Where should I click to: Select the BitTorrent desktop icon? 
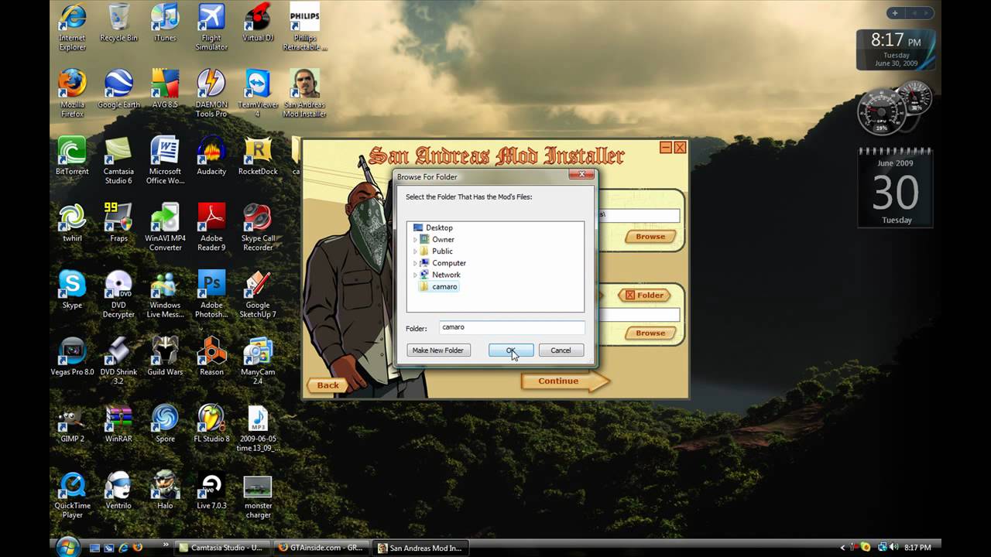coord(72,156)
